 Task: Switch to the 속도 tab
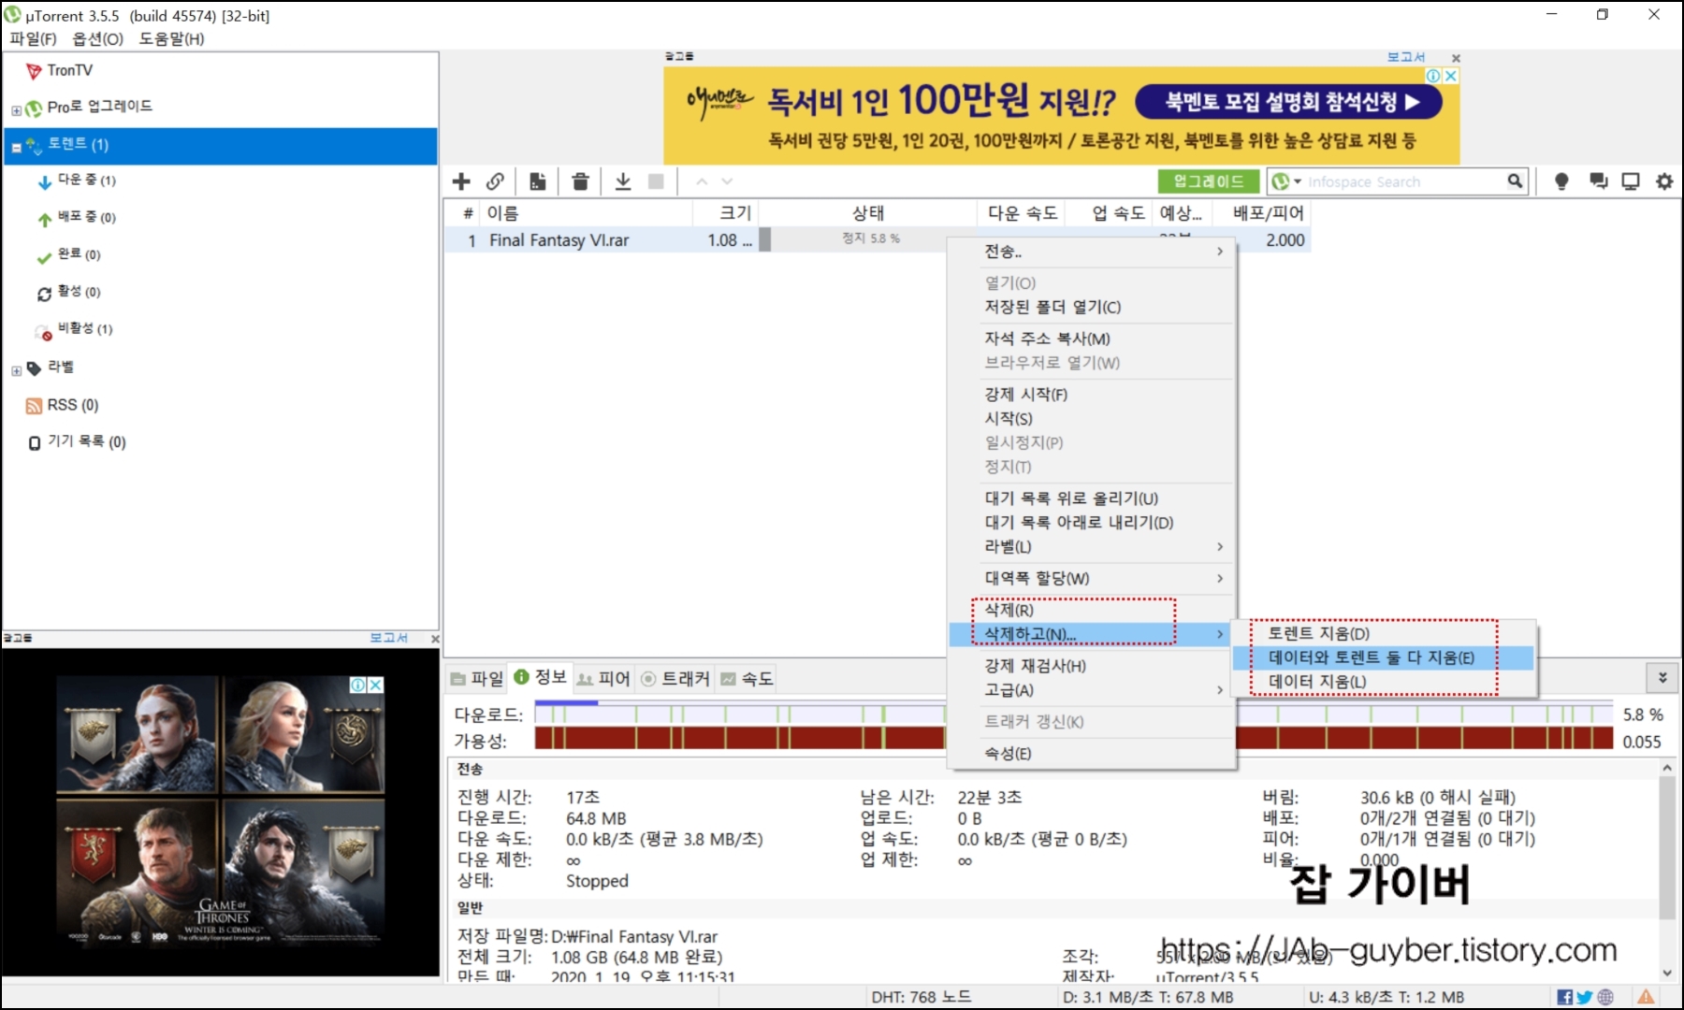(747, 679)
